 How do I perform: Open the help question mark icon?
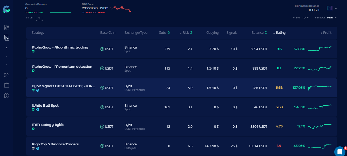point(7,96)
